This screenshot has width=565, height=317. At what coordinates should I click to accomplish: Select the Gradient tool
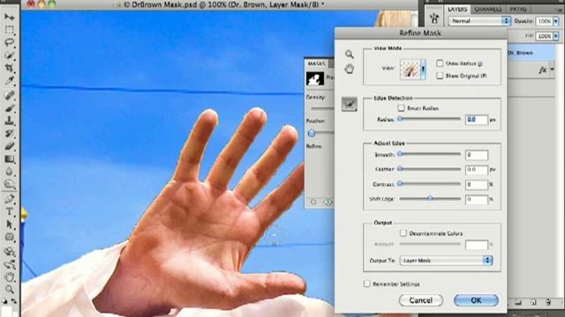pyautogui.click(x=10, y=158)
